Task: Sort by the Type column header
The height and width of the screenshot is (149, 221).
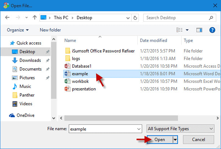Action: coord(188,40)
